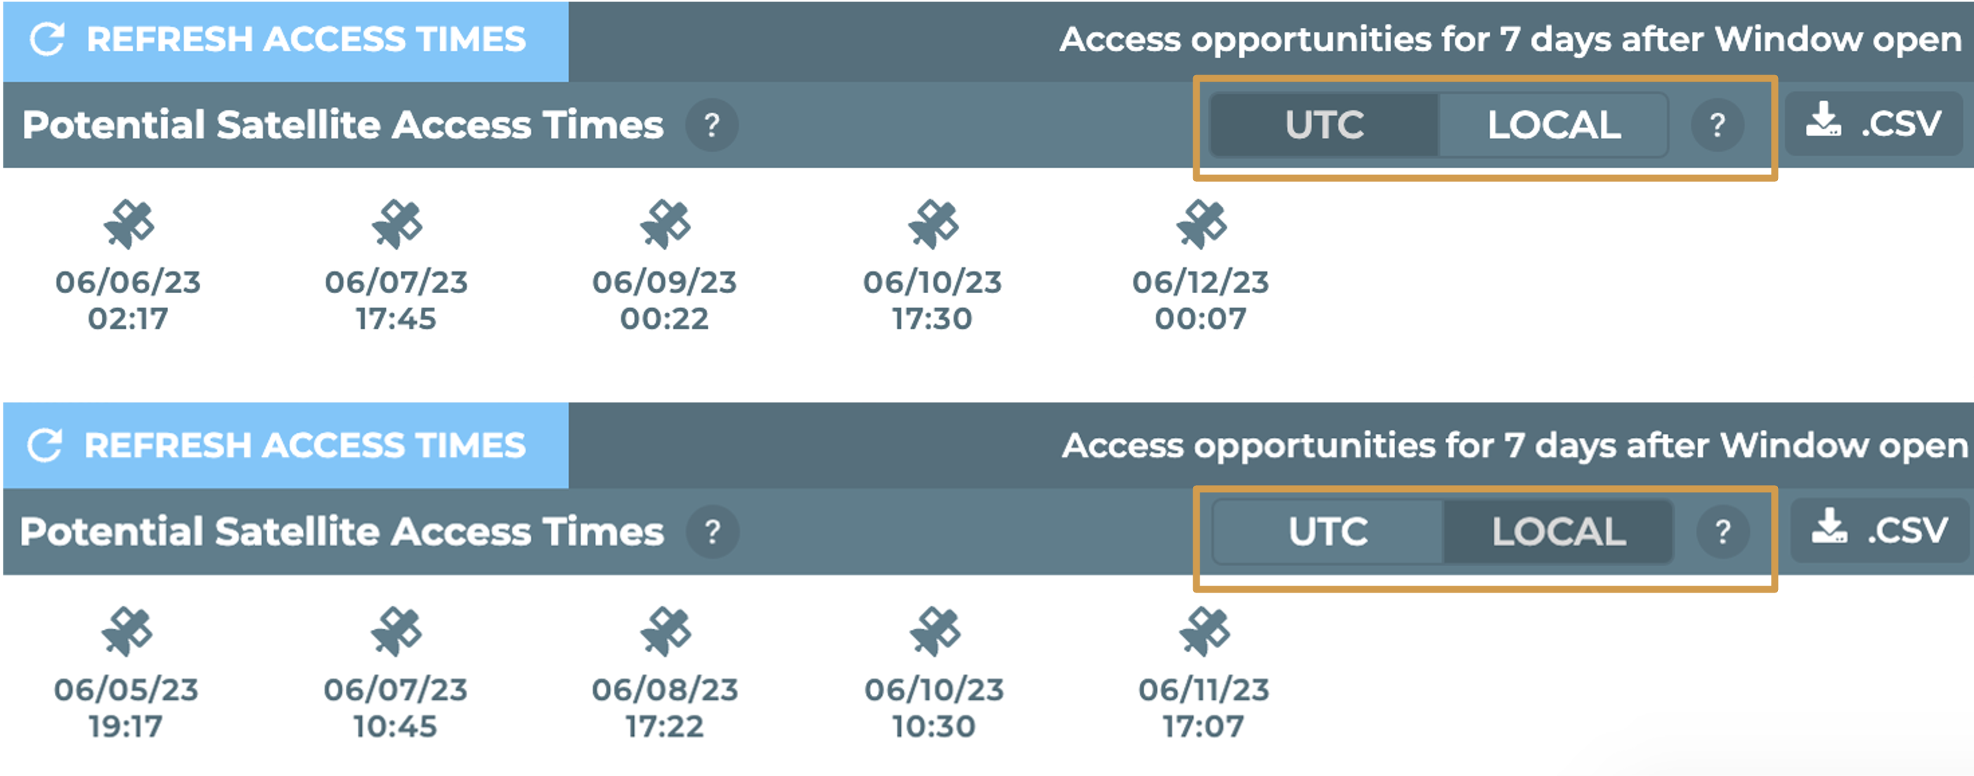Select the 06/10/23 10:30 access time
The height and width of the screenshot is (776, 1974).
[934, 707]
